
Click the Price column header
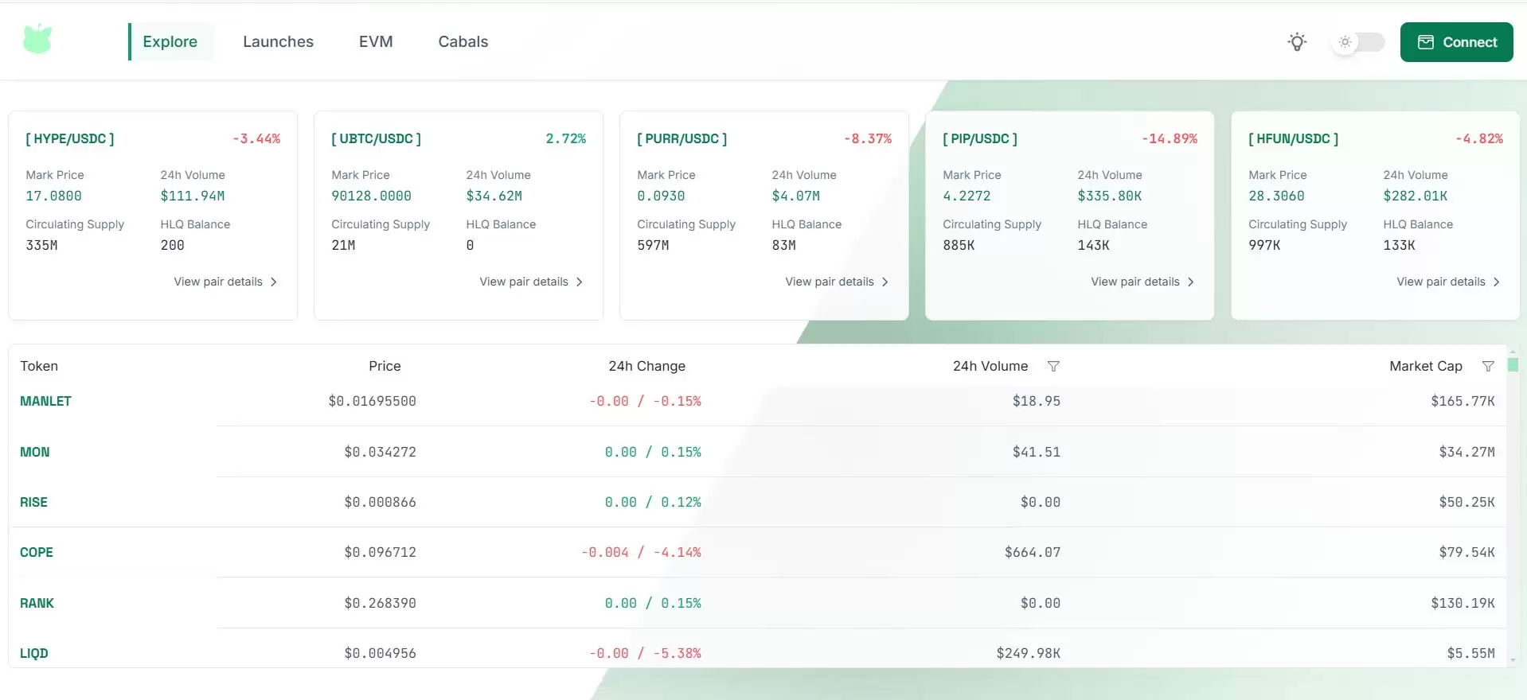[385, 367]
